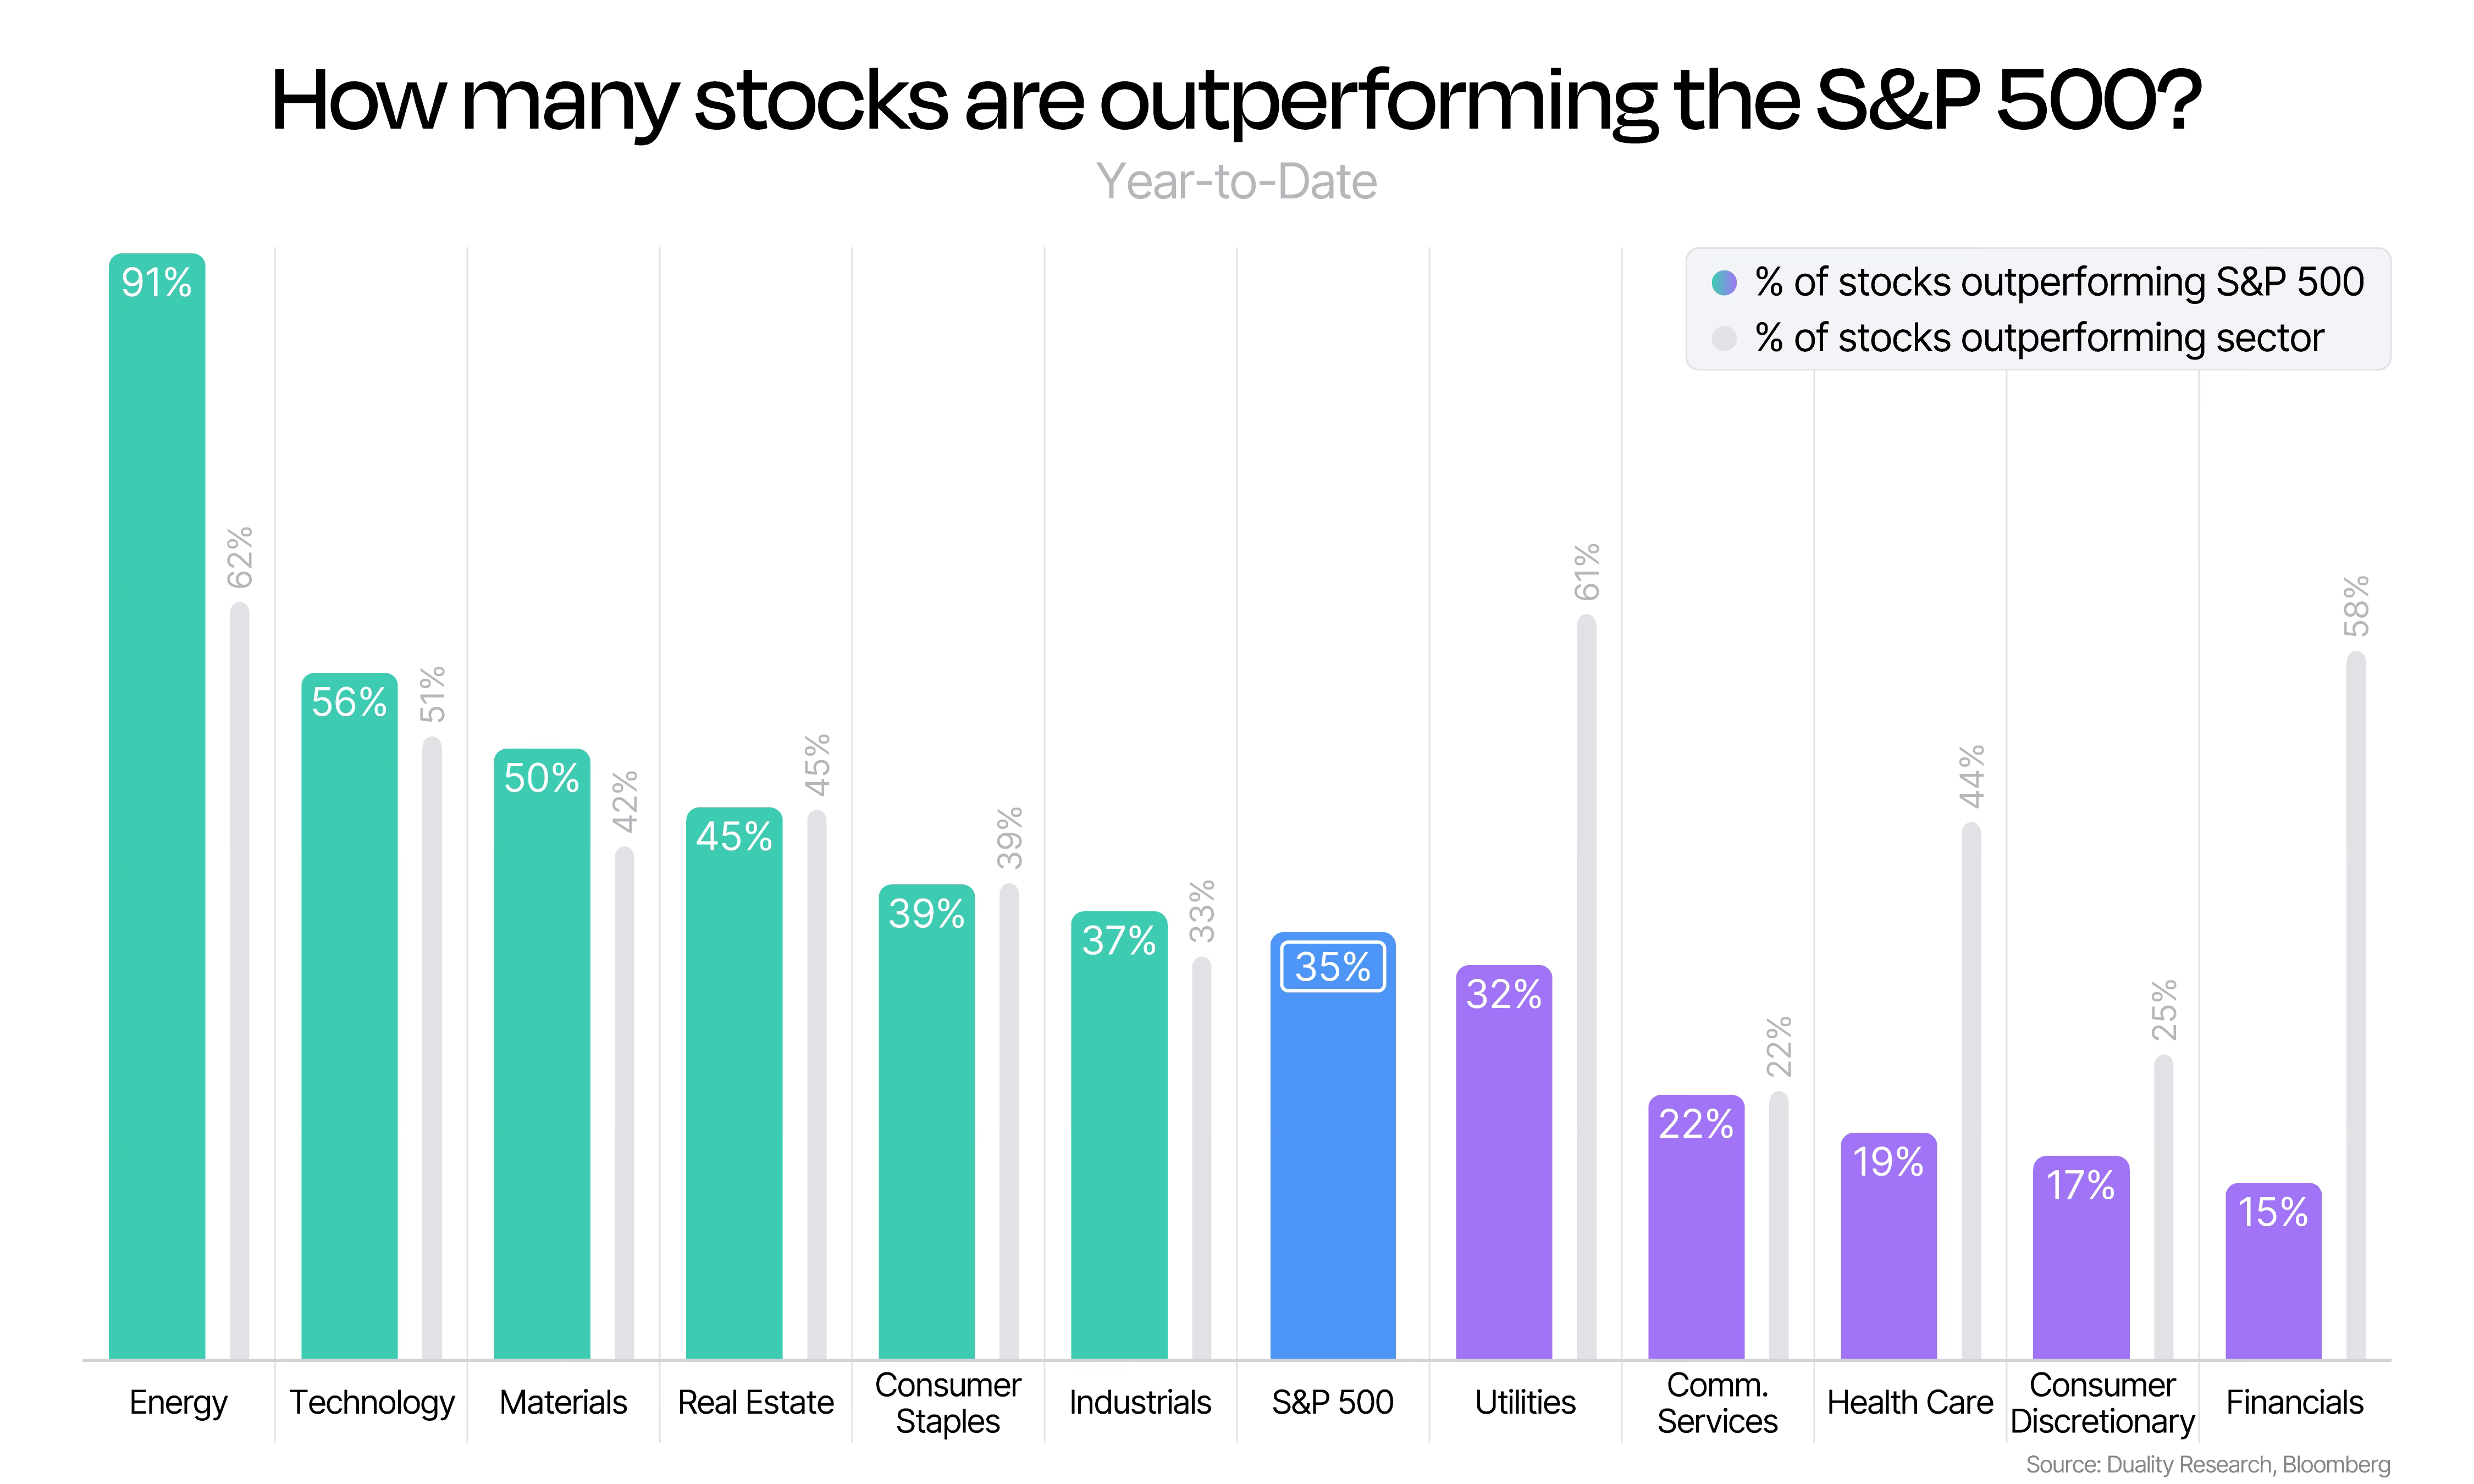The width and height of the screenshot is (2474, 1484).
Task: Click the teal-purple legend dot for S&P 500
Action: (1723, 283)
